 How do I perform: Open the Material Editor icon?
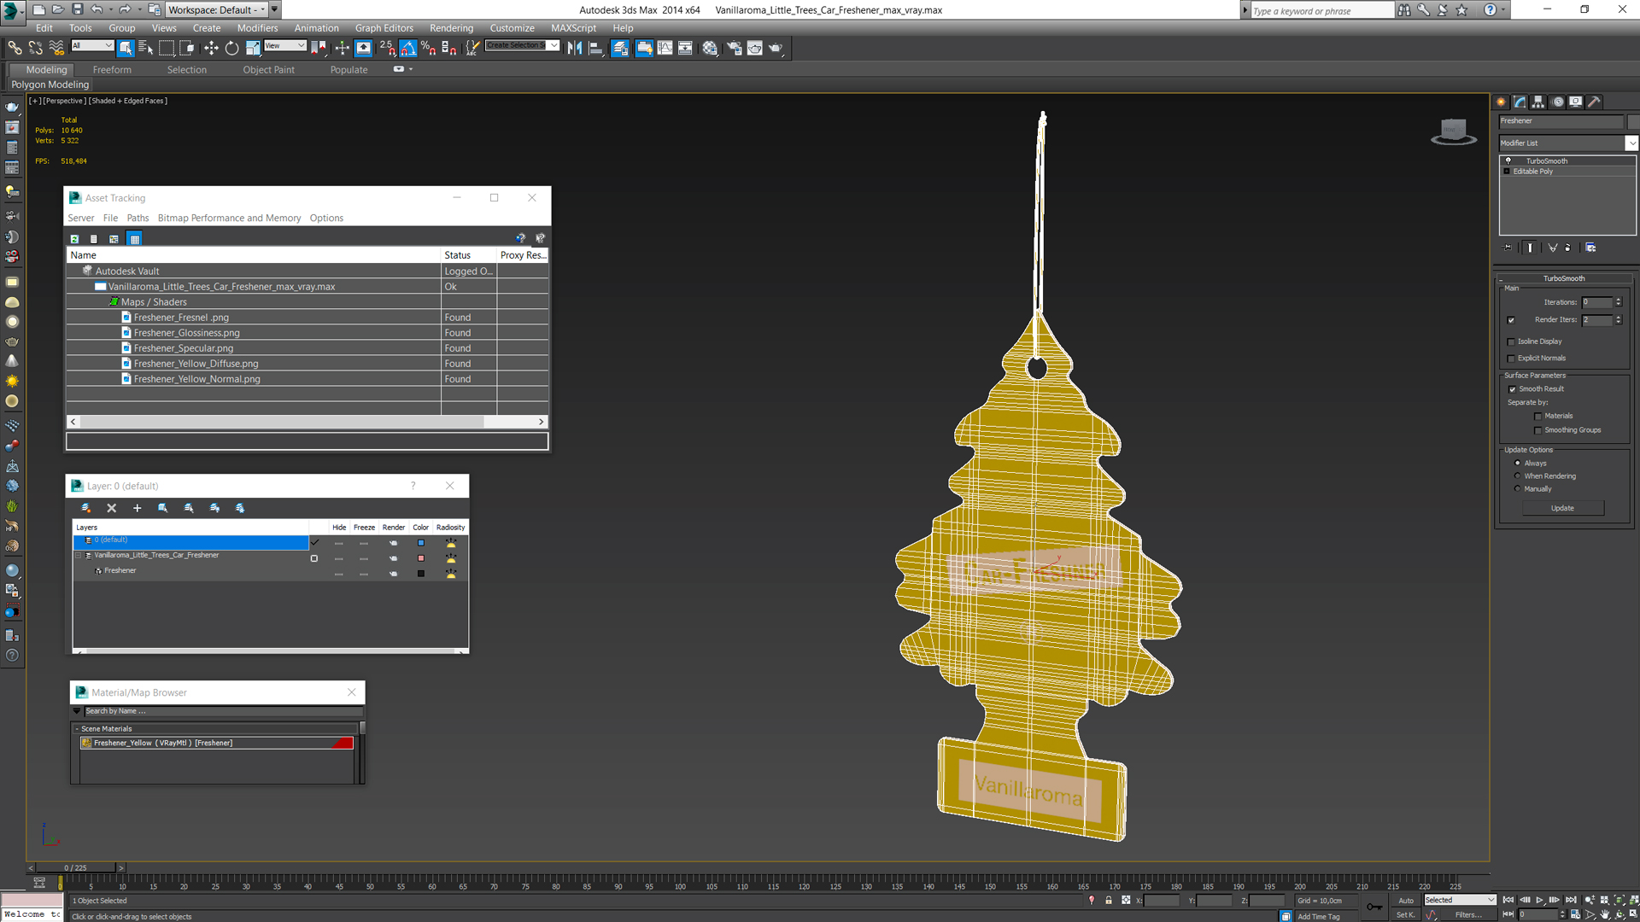pos(710,48)
